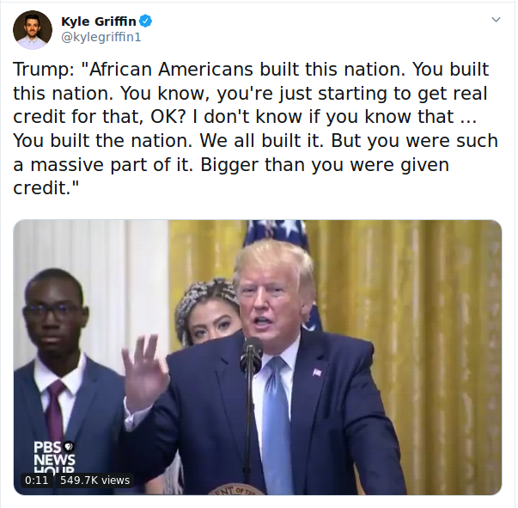
Task: Visit the @kylegriffin1 handle link
Action: pyautogui.click(x=101, y=37)
